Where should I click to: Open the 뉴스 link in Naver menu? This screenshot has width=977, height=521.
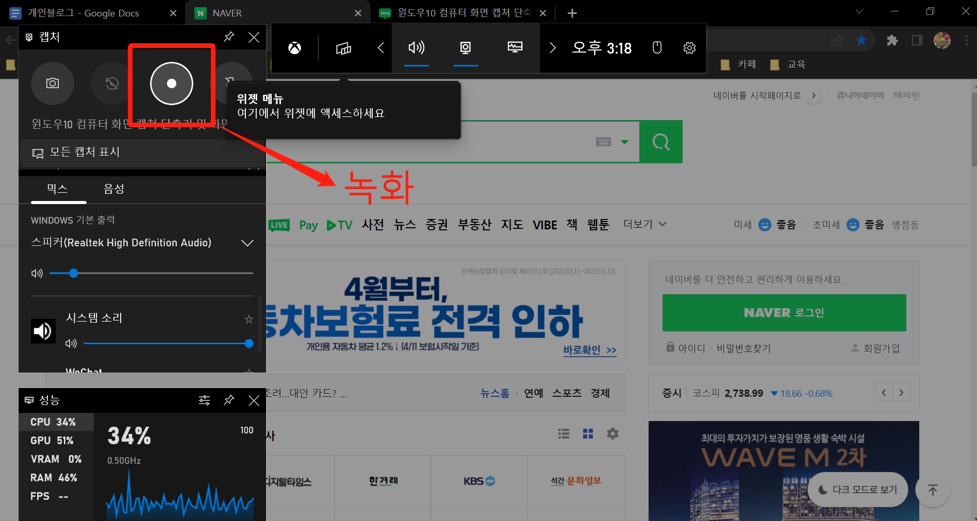[x=405, y=225]
